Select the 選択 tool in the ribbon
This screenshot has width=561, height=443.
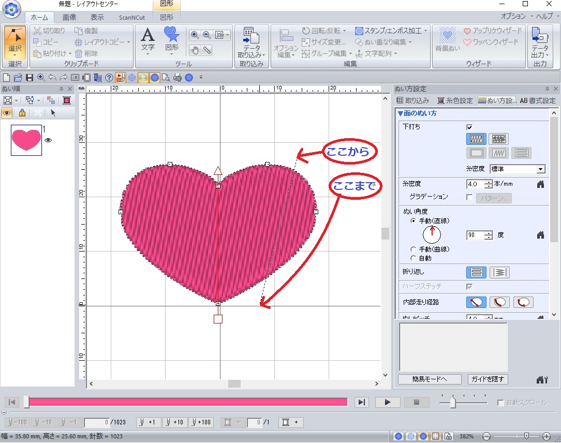coord(15,42)
